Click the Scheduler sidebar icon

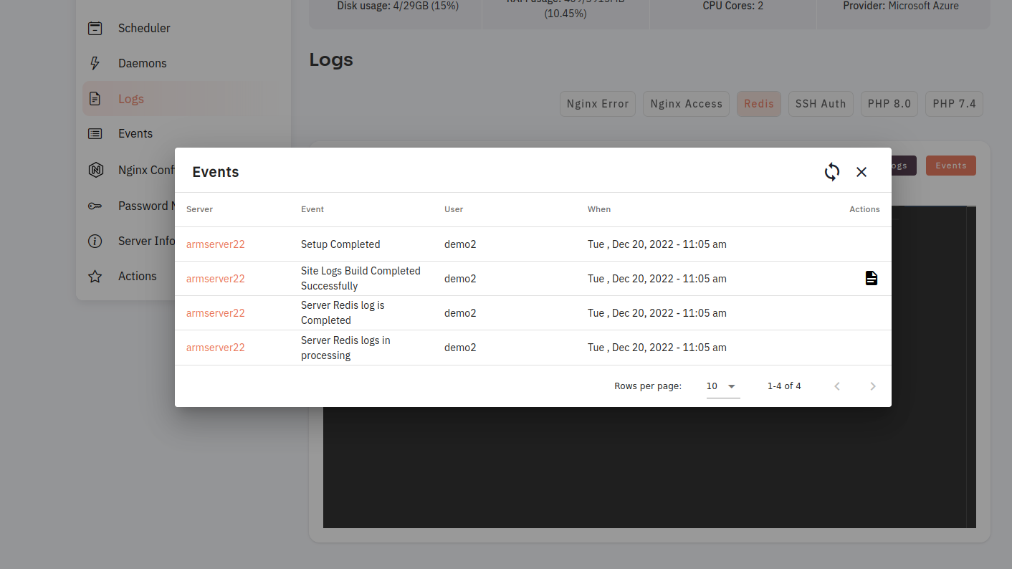coord(95,28)
